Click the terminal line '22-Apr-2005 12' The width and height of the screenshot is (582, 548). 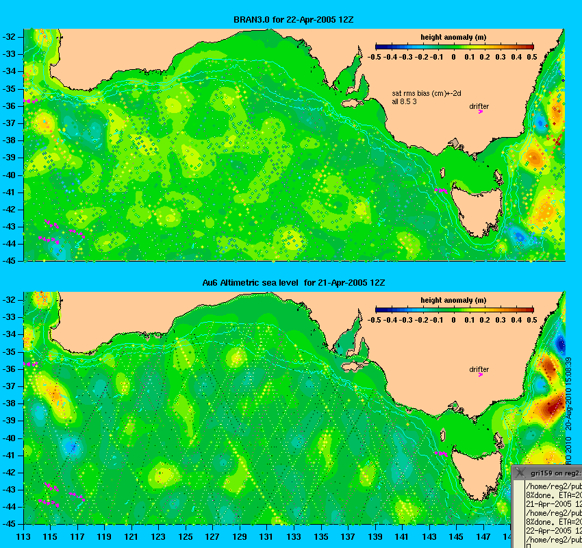(553, 531)
